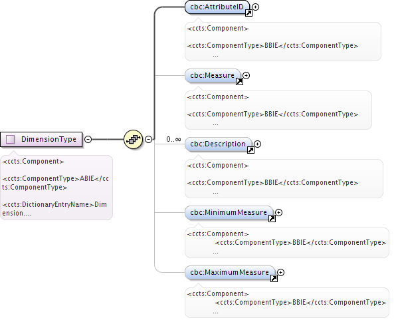This screenshot has height=320, width=394.
Task: Select the cbc:MinimumMeasure element node
Action: point(229,213)
